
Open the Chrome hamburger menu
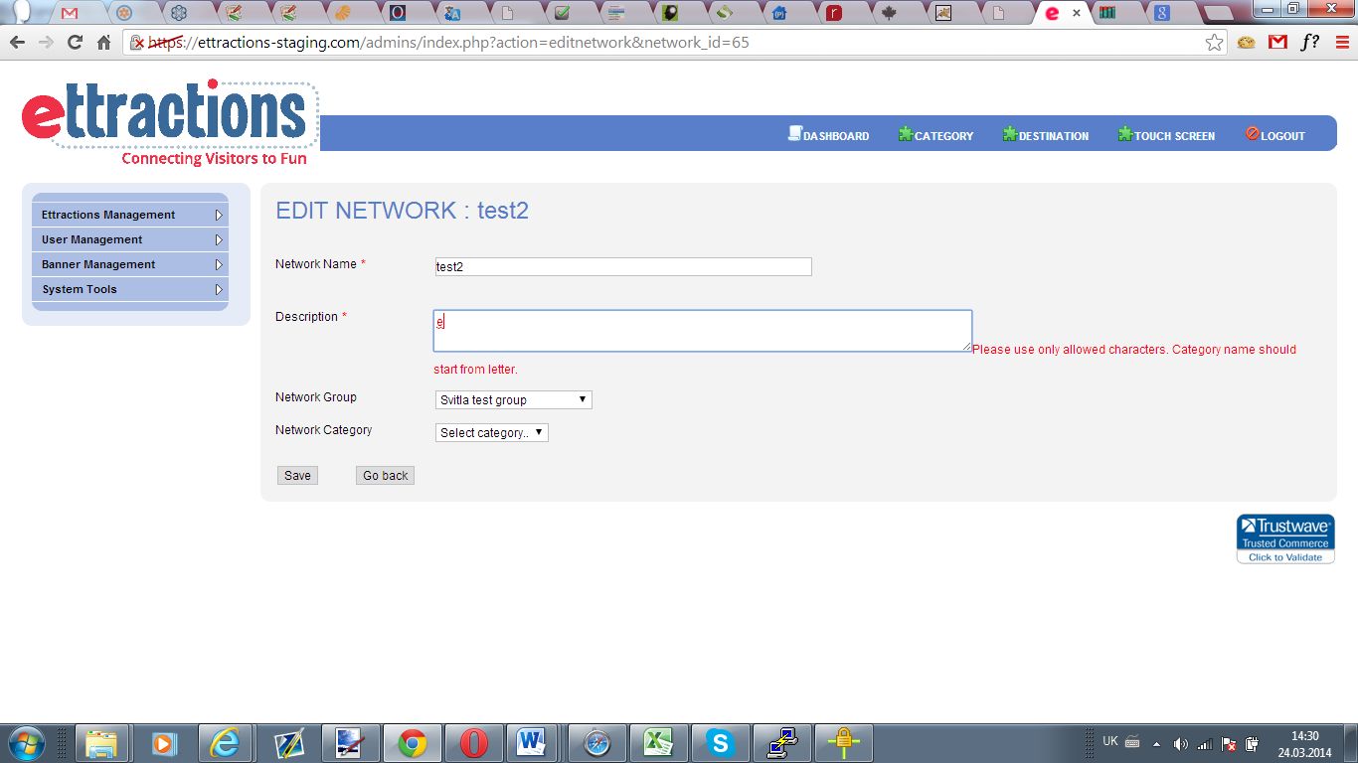[x=1342, y=43]
